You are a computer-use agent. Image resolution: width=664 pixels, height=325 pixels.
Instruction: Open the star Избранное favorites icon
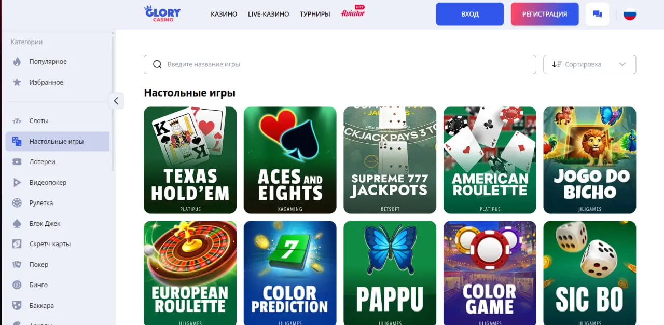(17, 82)
